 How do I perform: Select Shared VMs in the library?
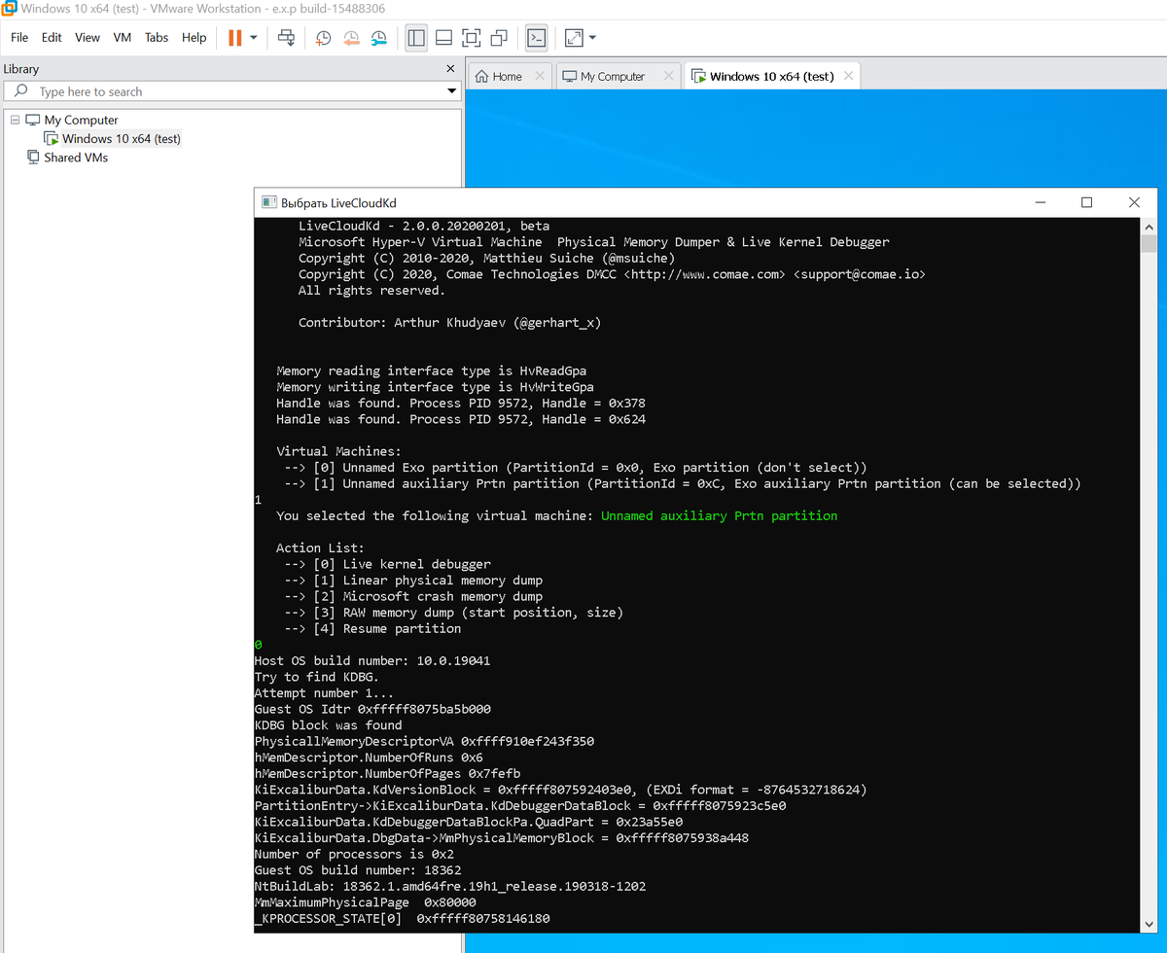76,157
